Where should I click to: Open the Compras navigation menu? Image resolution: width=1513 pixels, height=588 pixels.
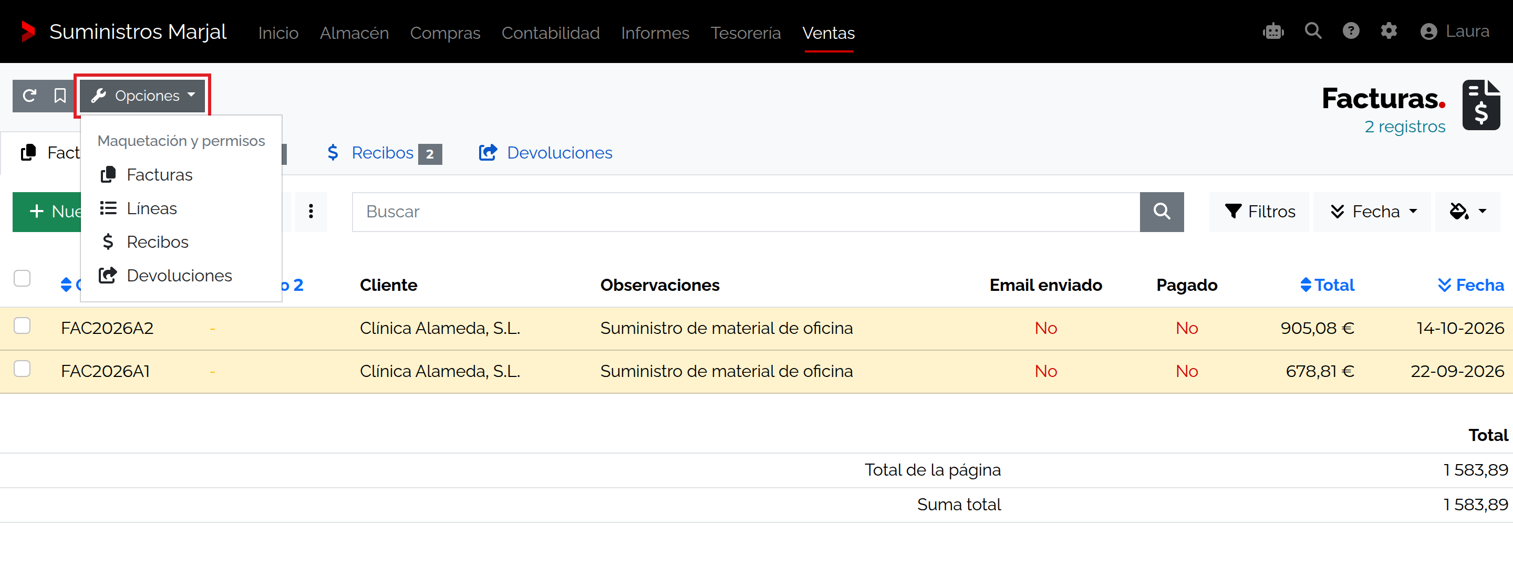pos(445,33)
